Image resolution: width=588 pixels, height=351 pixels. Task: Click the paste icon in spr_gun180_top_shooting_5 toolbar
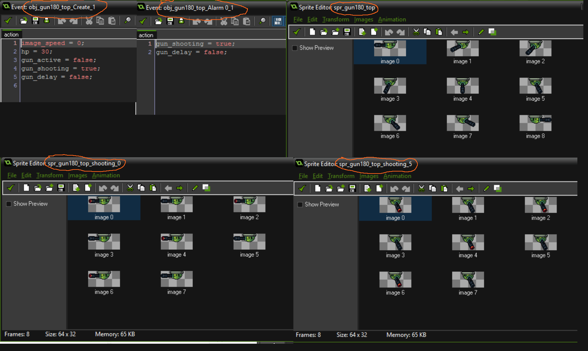pyautogui.click(x=444, y=189)
